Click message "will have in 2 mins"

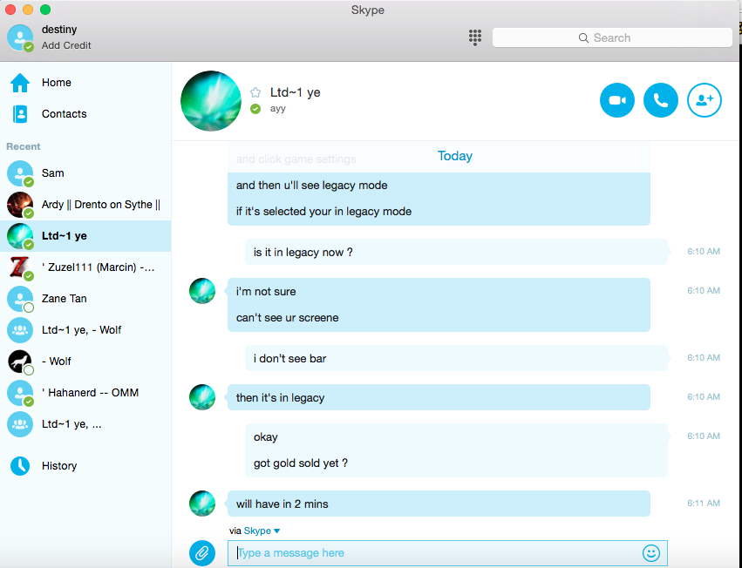click(x=282, y=504)
